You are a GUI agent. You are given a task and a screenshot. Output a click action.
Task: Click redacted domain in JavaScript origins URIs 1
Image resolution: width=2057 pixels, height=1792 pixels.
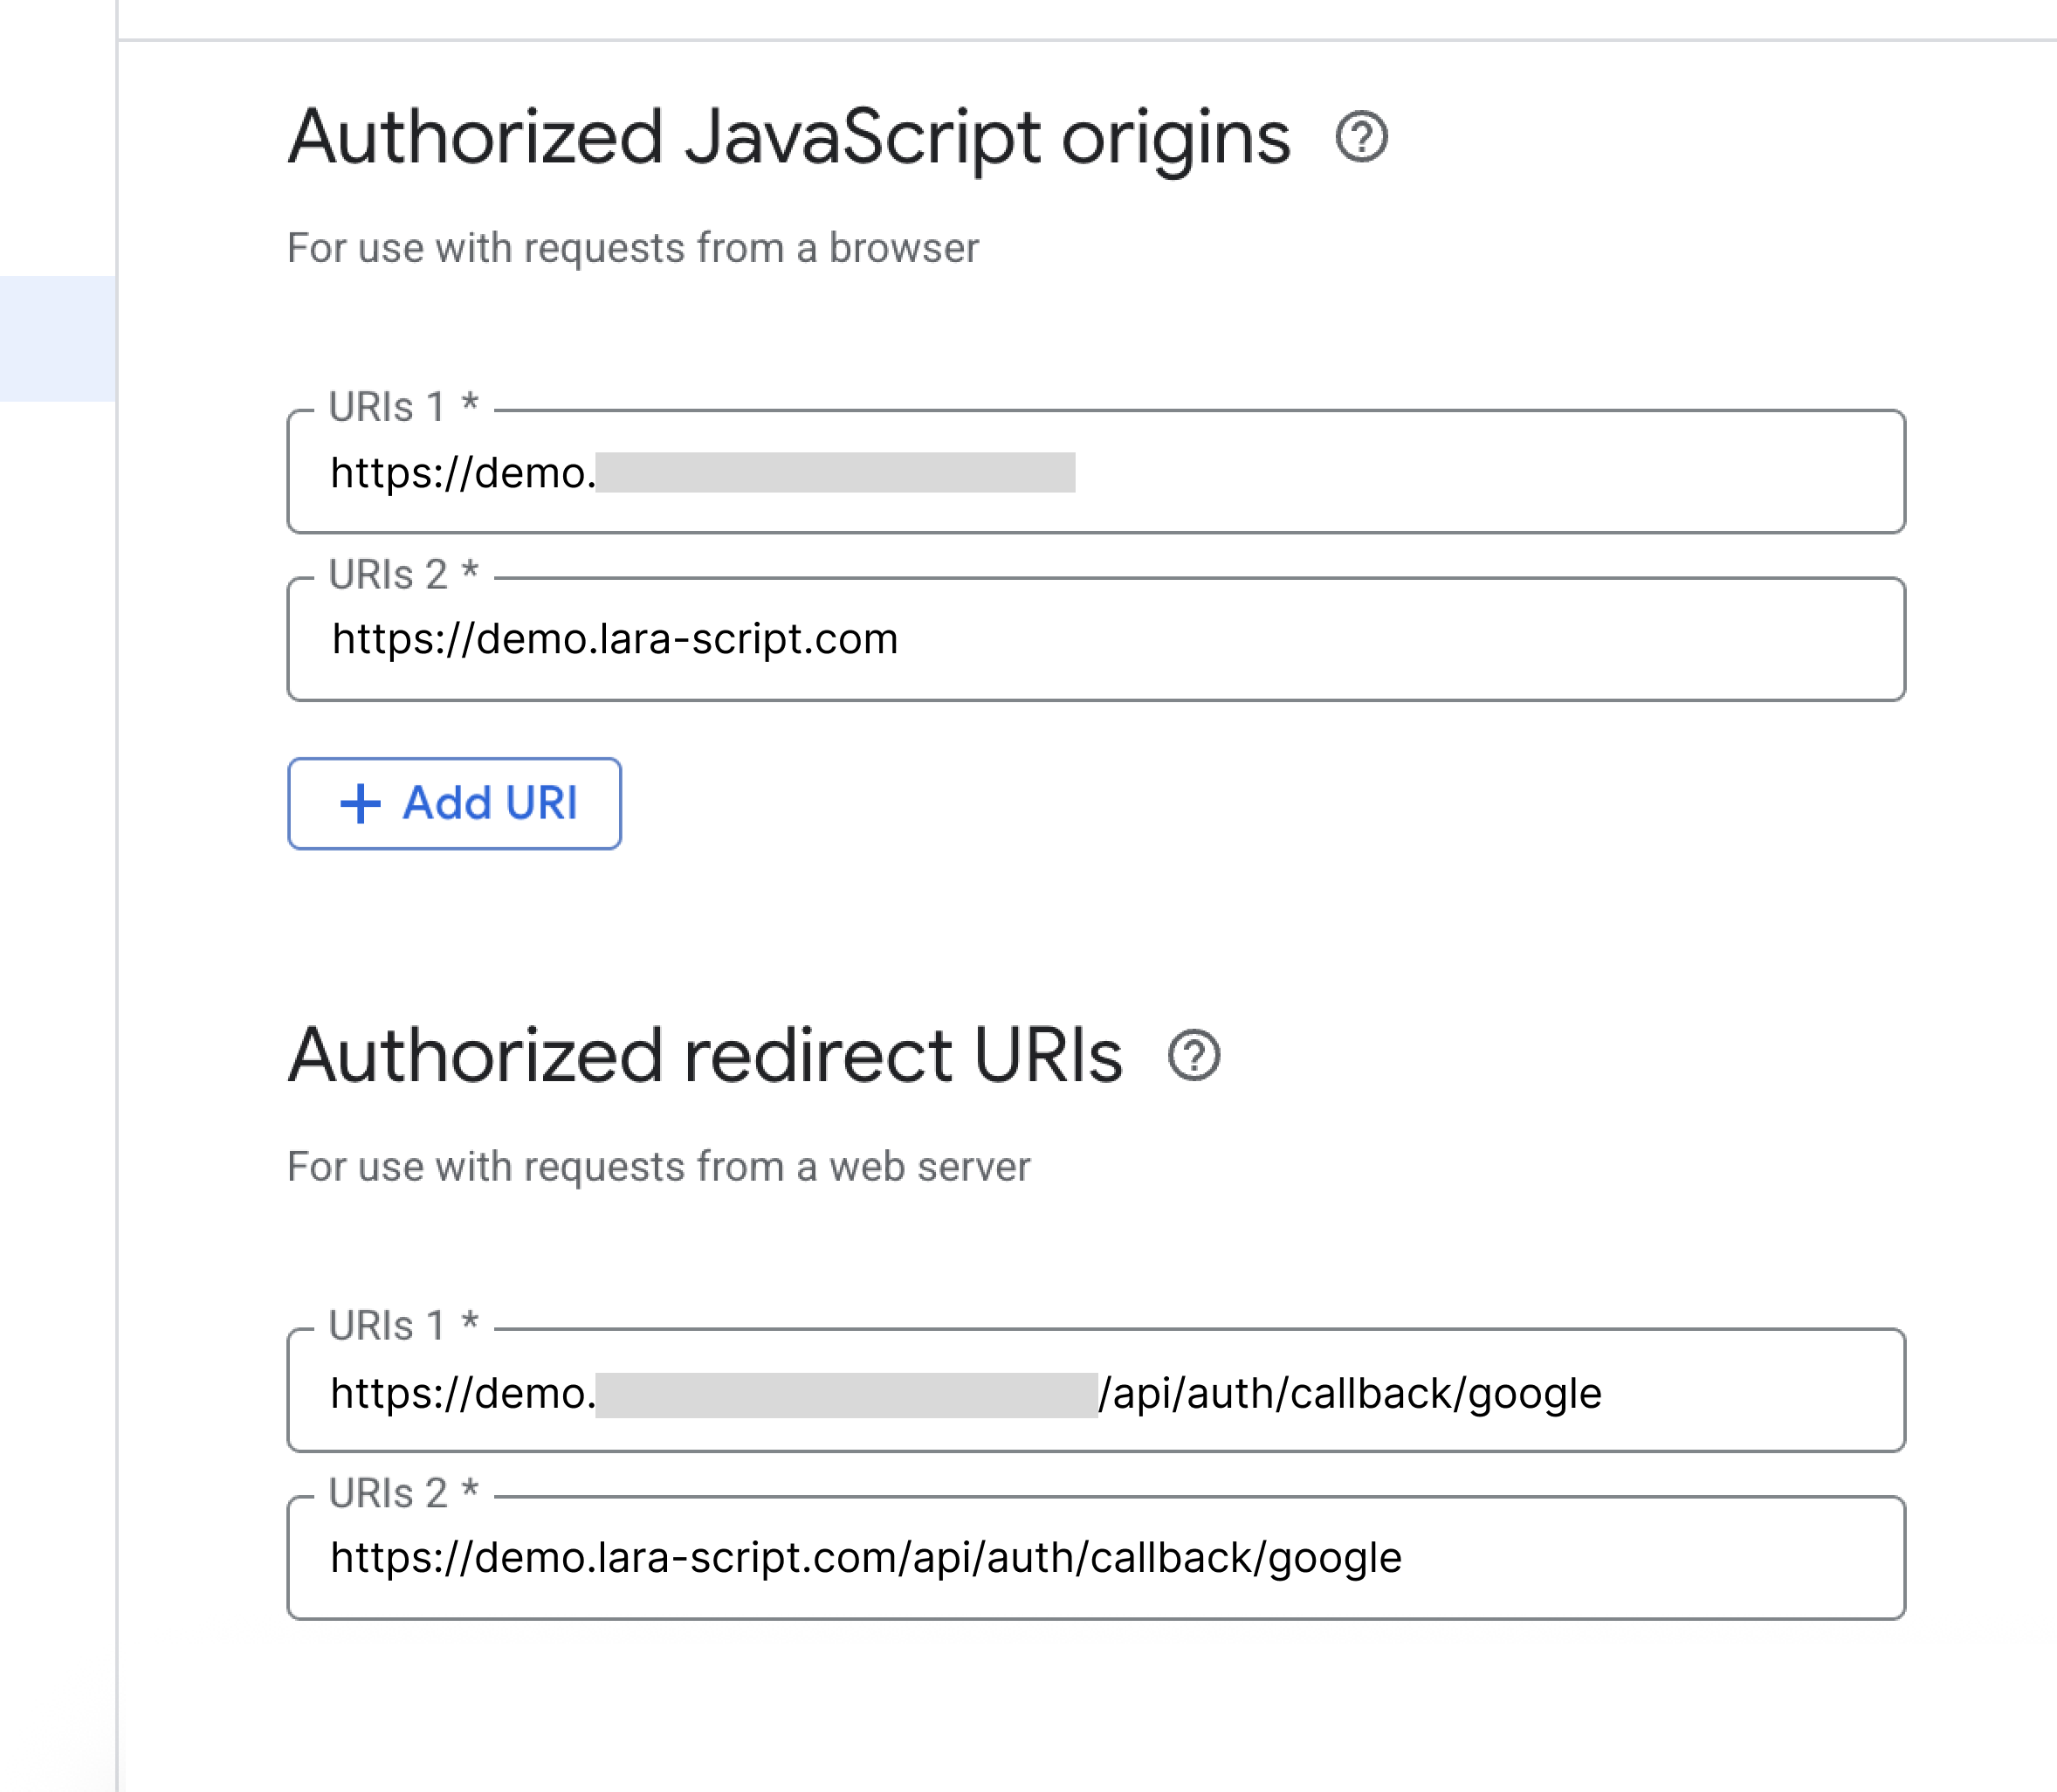836,472
